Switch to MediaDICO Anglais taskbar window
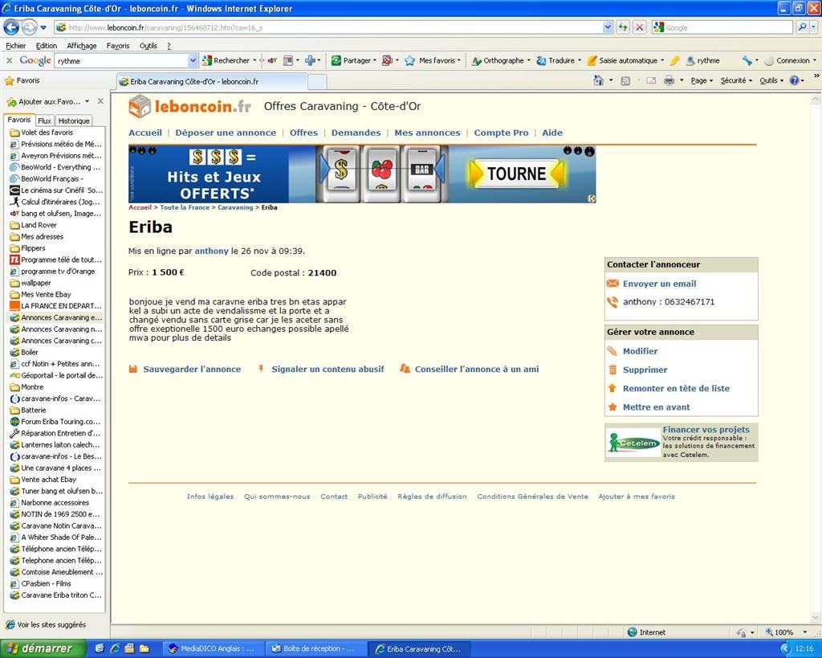The height and width of the screenshot is (658, 822). pyautogui.click(x=214, y=648)
